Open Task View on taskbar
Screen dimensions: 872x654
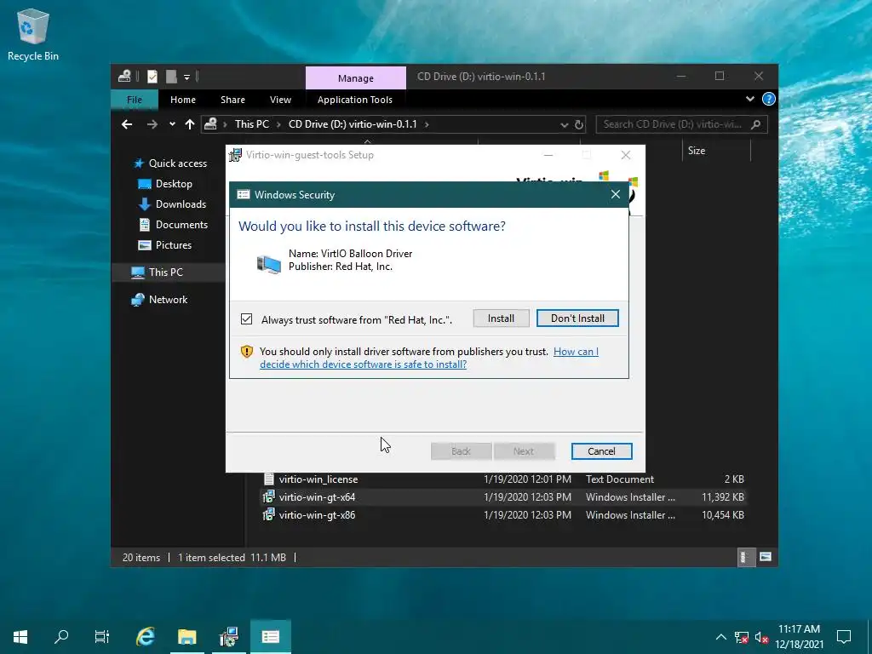click(102, 637)
